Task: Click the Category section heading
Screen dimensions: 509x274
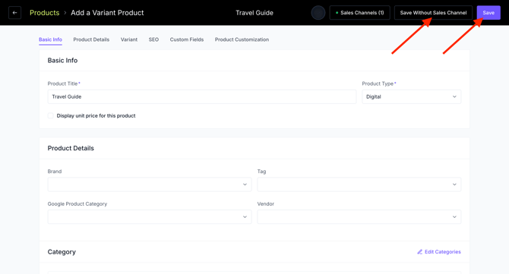Action: [x=62, y=252]
